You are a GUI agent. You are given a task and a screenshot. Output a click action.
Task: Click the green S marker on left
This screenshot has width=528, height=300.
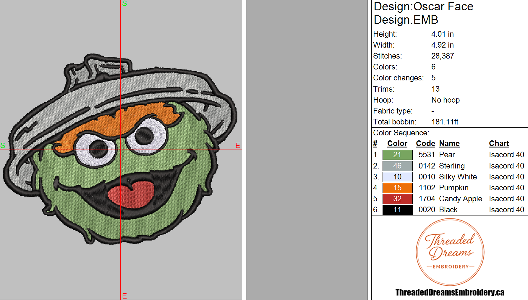3,145
